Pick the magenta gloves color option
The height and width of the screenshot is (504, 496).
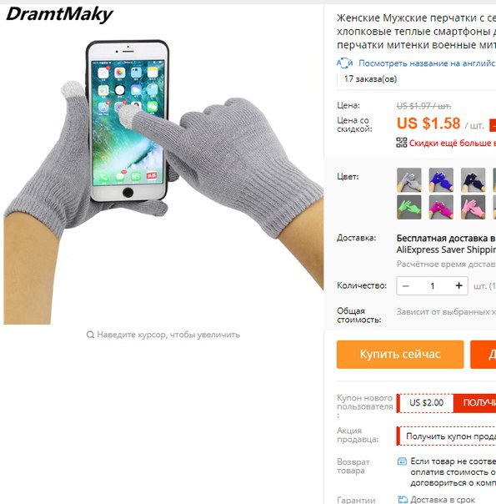click(441, 207)
